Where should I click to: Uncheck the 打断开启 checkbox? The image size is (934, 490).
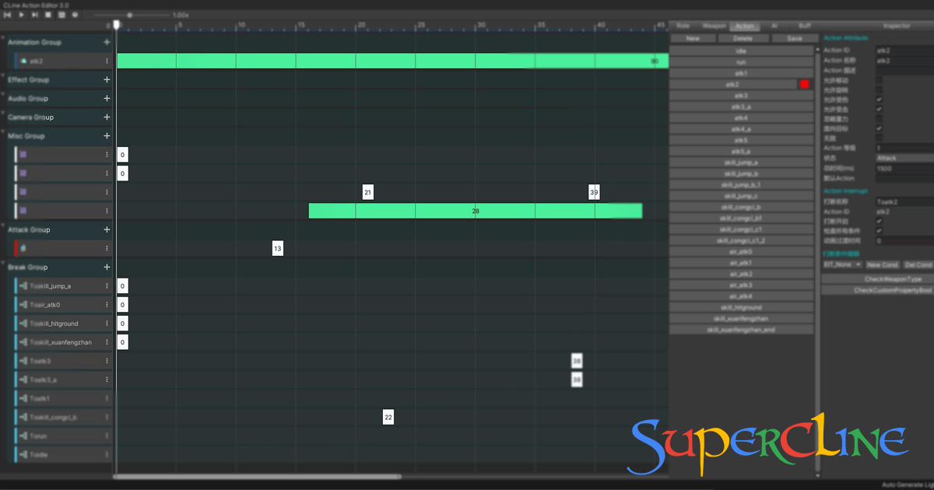coord(879,222)
